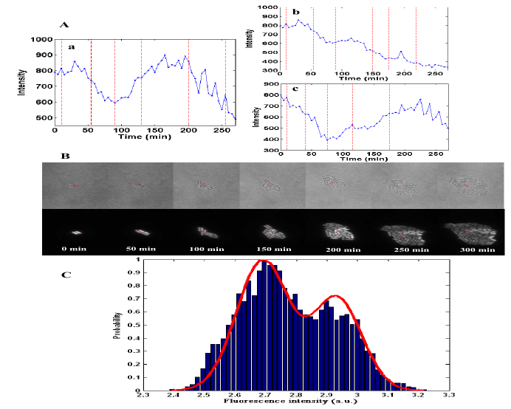The width and height of the screenshot is (511, 409).
Task: Click the tallest blue histogram bar
Action: pyautogui.click(x=265, y=325)
